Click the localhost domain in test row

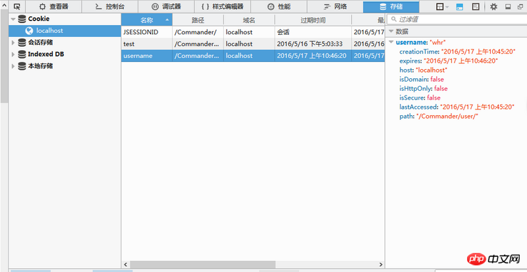click(x=249, y=44)
